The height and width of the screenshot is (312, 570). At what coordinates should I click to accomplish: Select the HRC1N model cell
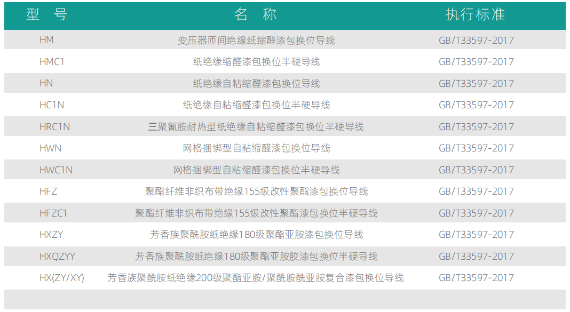click(x=54, y=127)
